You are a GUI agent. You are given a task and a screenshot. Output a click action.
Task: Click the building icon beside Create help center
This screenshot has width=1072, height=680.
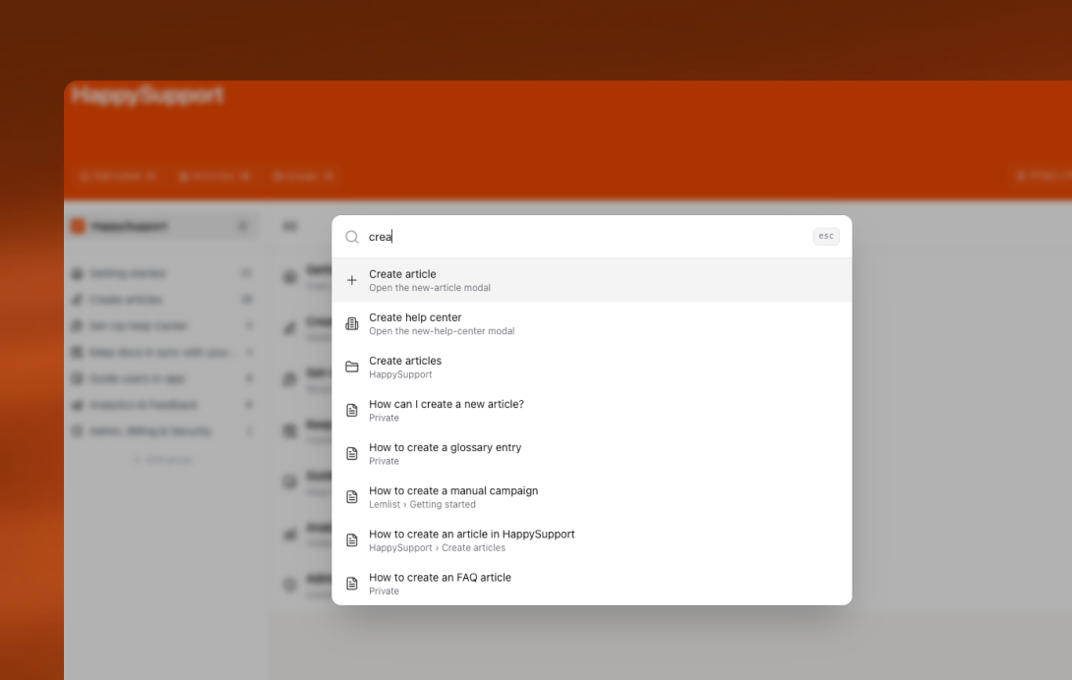pos(351,323)
